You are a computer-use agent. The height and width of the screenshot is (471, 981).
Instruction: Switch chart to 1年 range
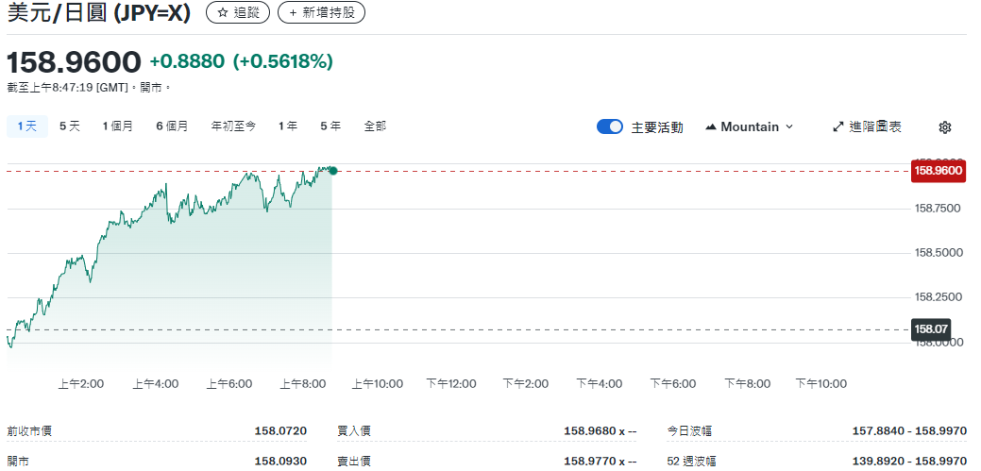288,126
